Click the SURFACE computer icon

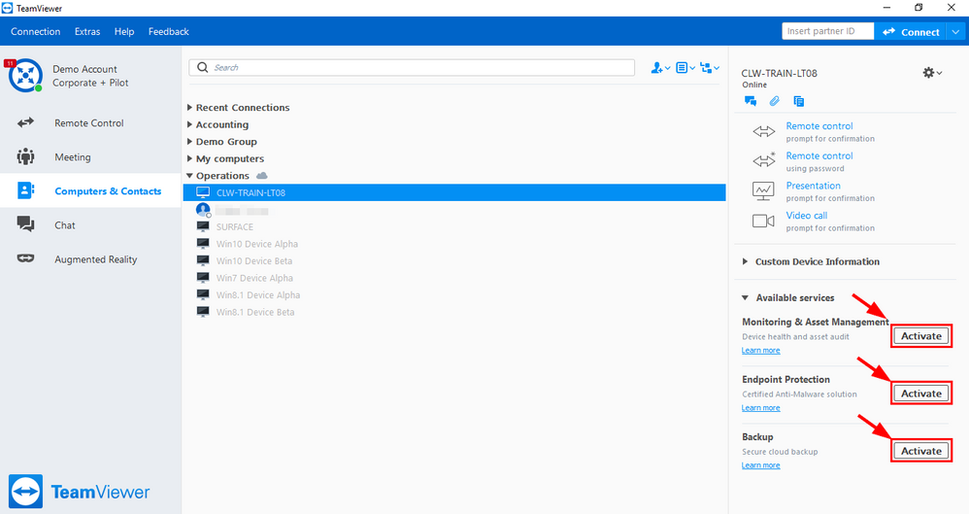(x=203, y=226)
